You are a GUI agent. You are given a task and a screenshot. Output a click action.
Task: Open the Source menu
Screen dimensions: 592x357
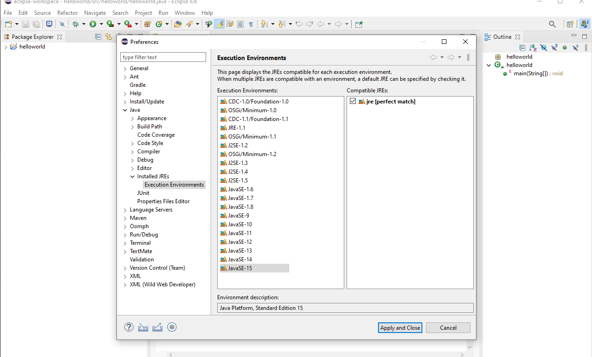(x=43, y=13)
